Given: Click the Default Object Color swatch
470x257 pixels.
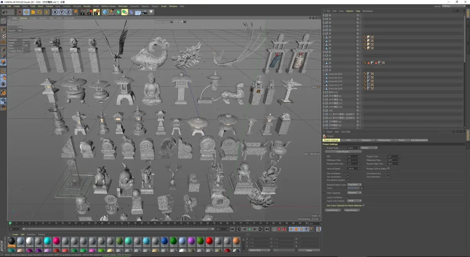Looking at the screenshot, I should pos(353,188).
